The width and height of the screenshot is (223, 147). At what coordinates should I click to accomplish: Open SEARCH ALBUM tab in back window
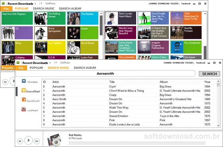pyautogui.click(x=70, y=9)
